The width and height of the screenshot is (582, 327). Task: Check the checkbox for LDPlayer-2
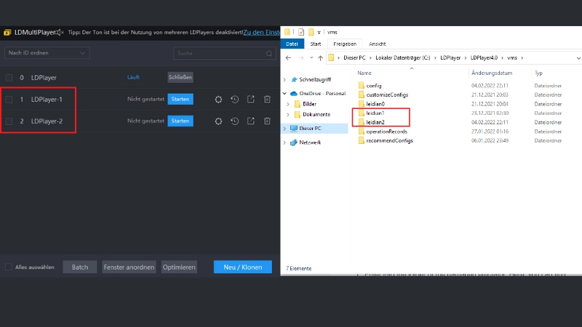(9, 121)
